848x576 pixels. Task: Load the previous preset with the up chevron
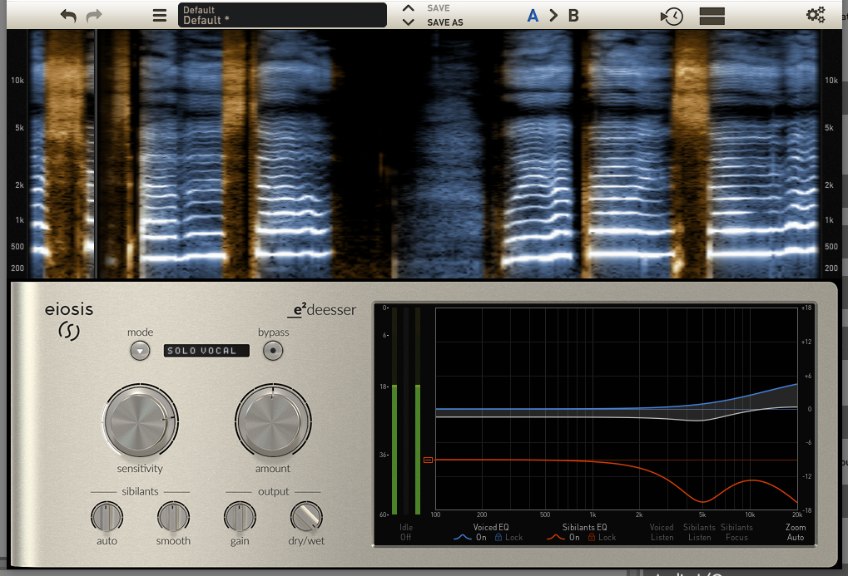coord(409,8)
